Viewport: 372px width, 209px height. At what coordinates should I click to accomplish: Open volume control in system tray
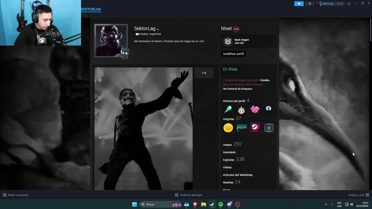[351, 204]
